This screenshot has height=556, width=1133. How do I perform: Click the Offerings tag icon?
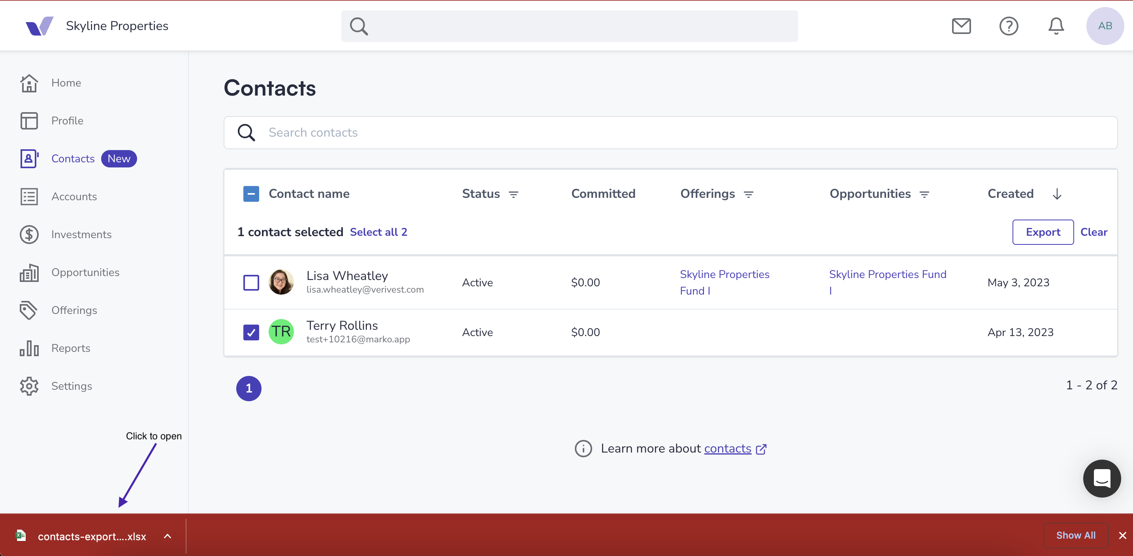(x=28, y=310)
